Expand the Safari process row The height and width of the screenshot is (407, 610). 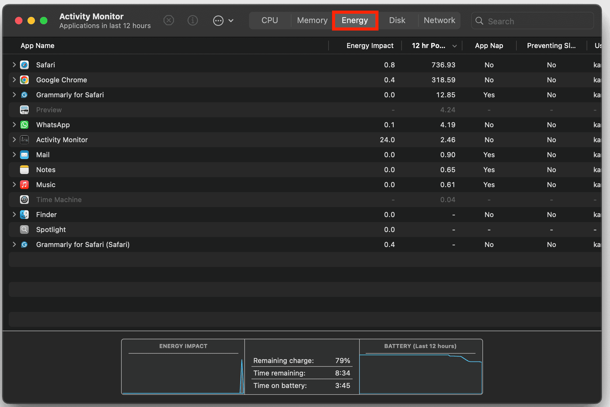14,65
